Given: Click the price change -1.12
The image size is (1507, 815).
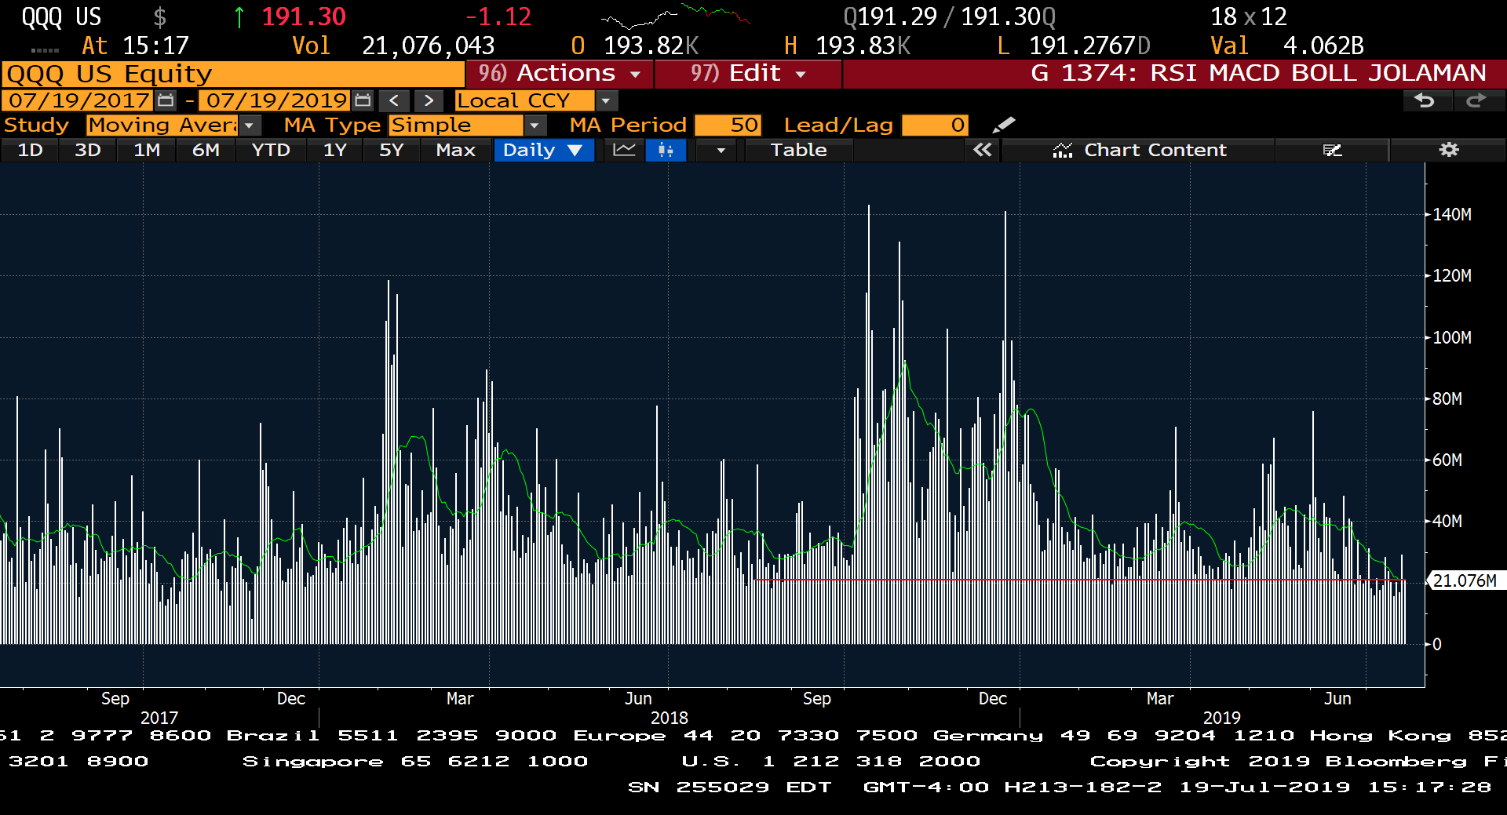Looking at the screenshot, I should point(498,16).
